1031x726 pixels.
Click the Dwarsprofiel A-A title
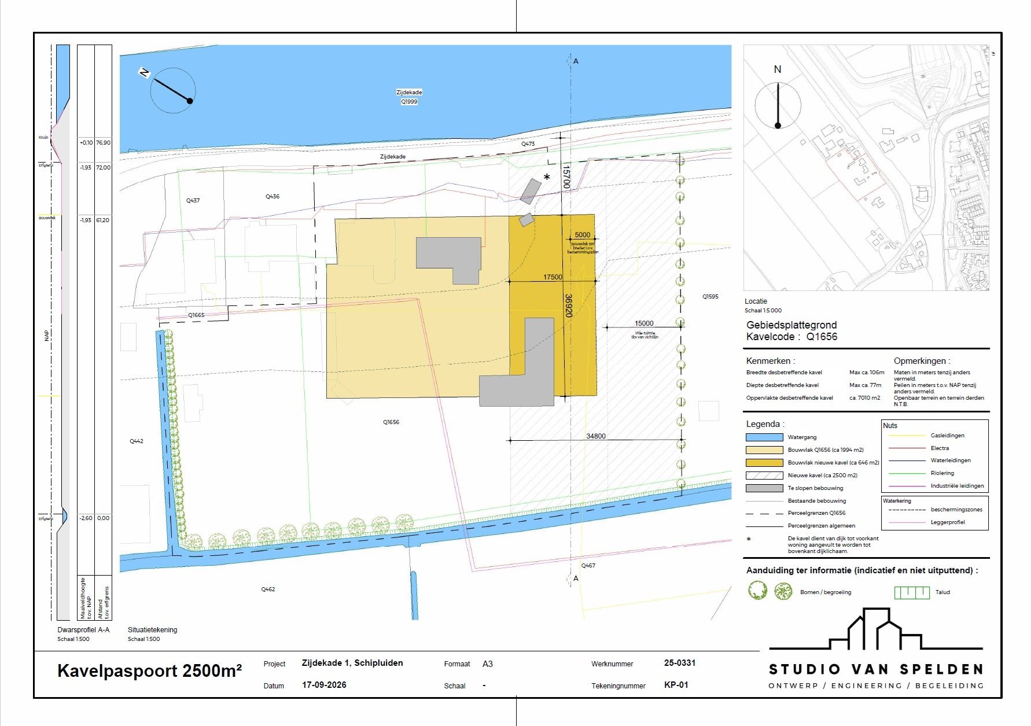pyautogui.click(x=83, y=630)
